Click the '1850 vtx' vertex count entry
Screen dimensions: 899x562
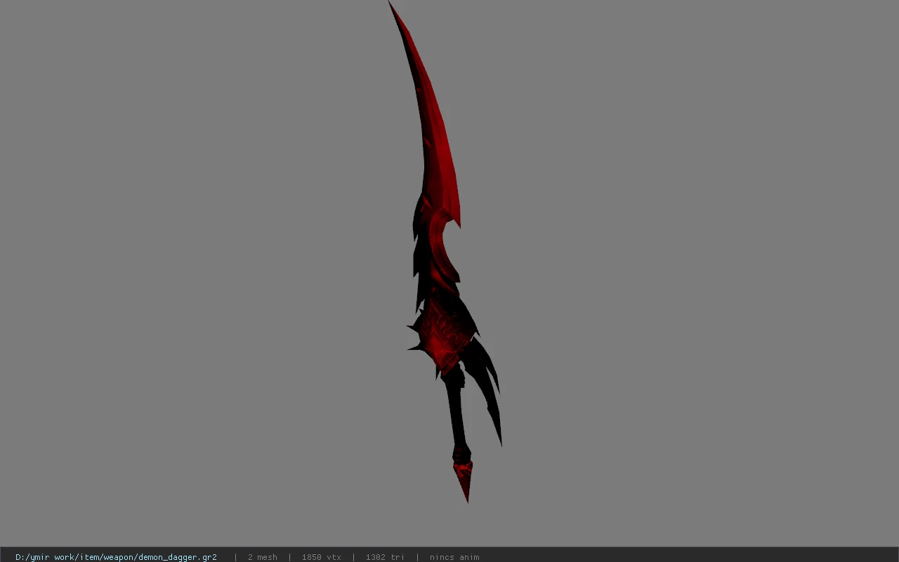(x=321, y=557)
